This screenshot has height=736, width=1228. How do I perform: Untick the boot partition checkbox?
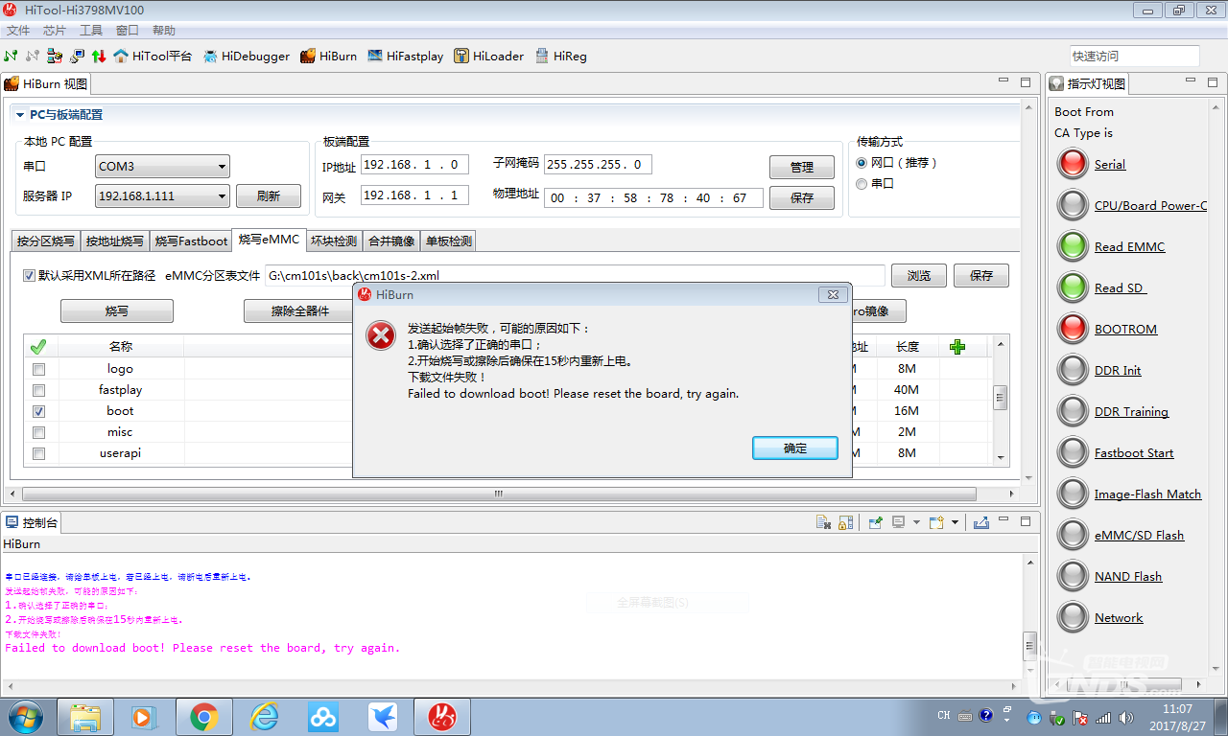[x=38, y=411]
